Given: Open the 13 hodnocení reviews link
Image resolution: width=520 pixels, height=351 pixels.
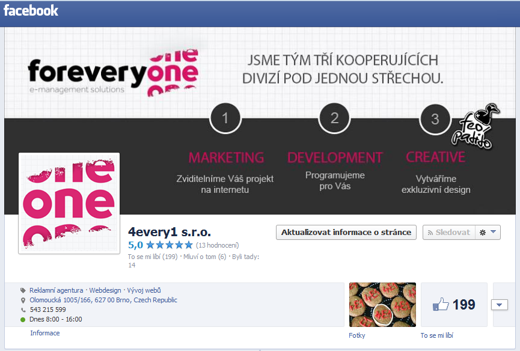Looking at the screenshot, I should pos(217,245).
